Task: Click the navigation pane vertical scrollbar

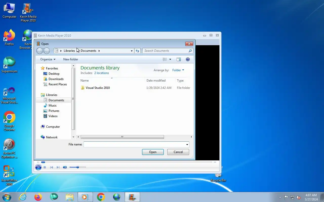Action: (73, 98)
